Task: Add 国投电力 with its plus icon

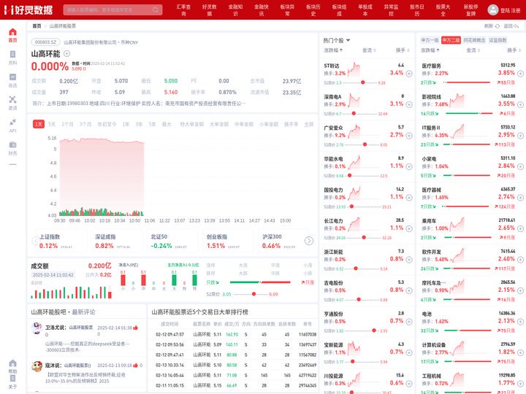Action: point(409,197)
